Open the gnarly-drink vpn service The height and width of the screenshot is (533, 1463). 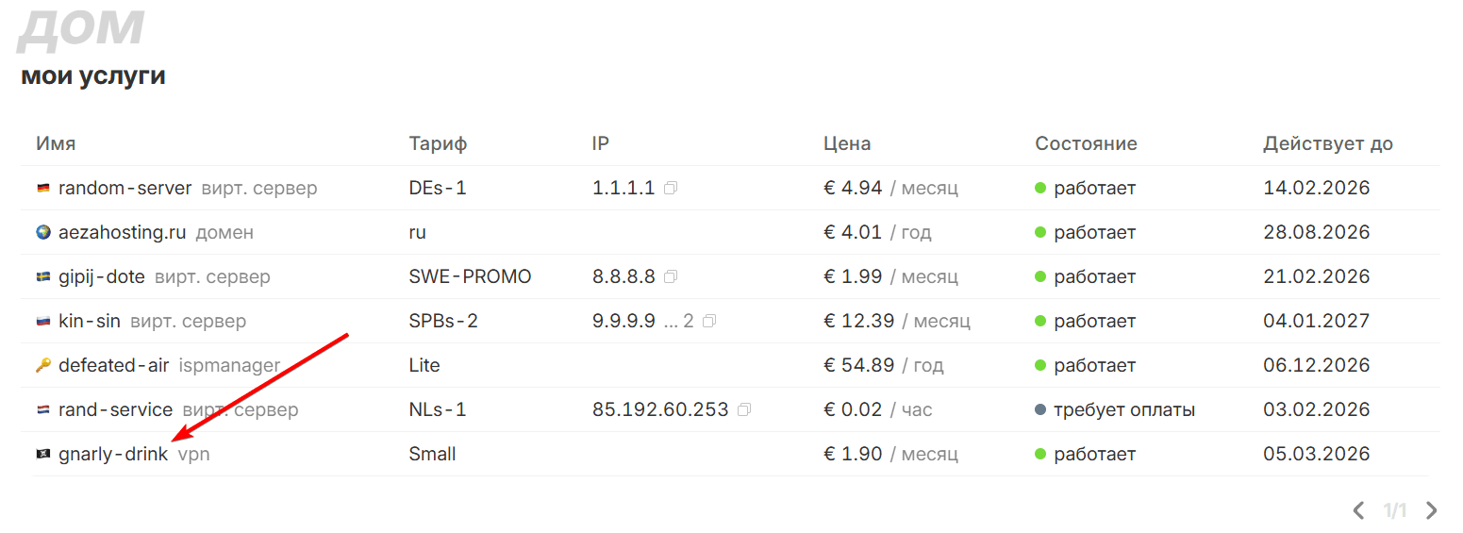113,455
